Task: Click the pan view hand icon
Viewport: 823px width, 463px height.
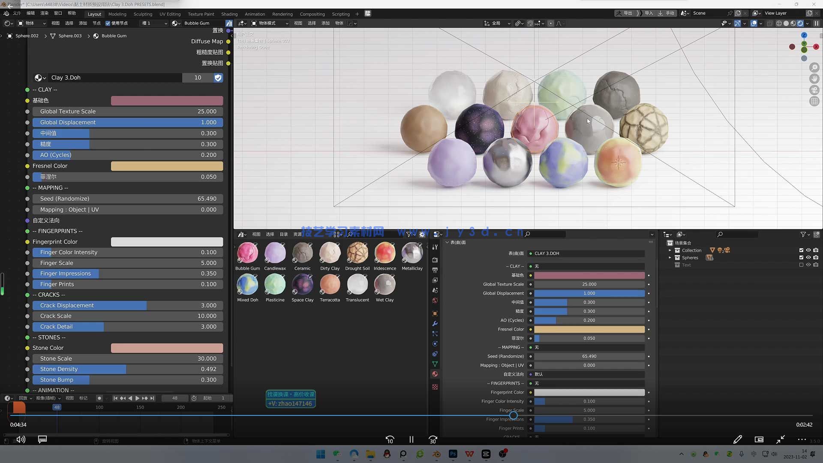Action: coord(814,79)
